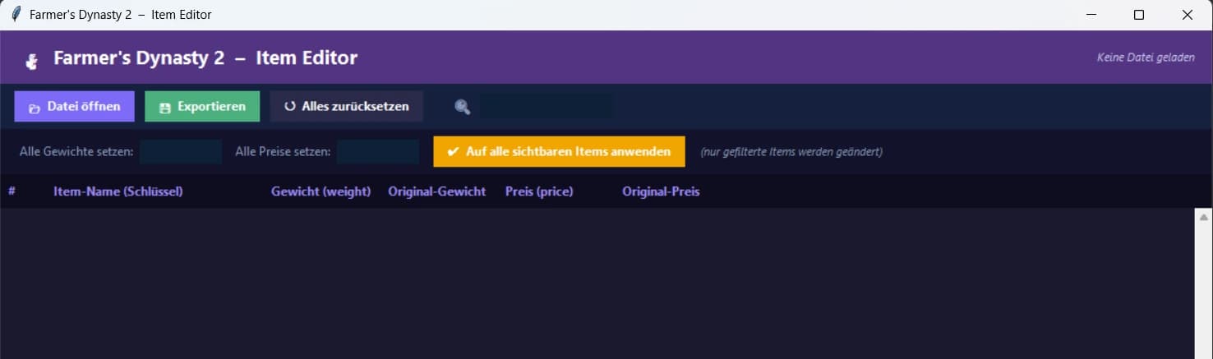The width and height of the screenshot is (1213, 359).
Task: Click the Datei öffnen button
Action: [74, 107]
